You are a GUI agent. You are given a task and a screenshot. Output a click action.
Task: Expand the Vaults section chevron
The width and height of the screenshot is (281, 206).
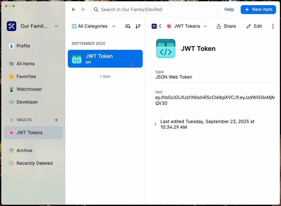pyautogui.click(x=11, y=120)
